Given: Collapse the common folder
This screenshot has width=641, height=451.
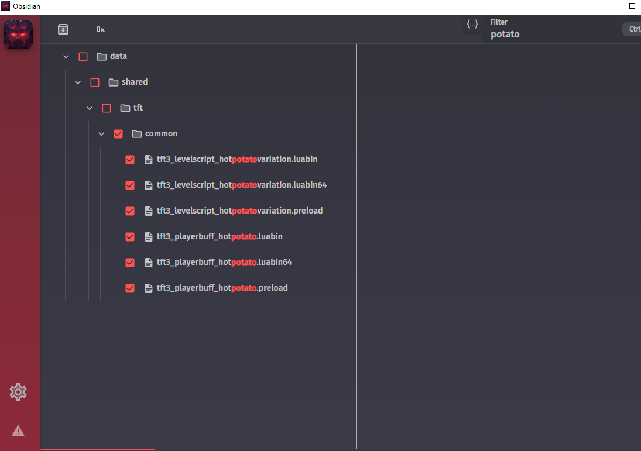Looking at the screenshot, I should (x=101, y=133).
